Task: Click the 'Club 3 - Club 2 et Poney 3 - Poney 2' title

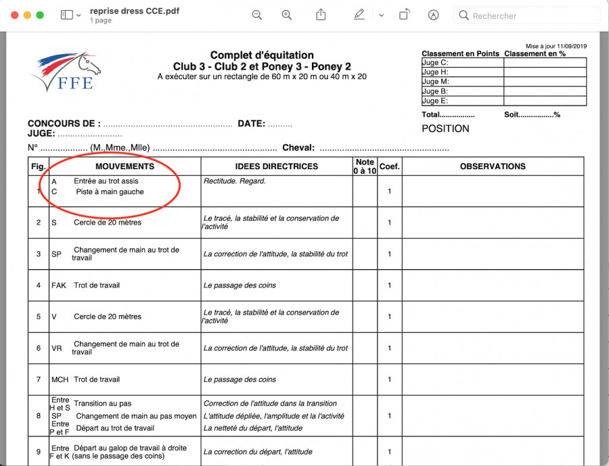Action: 262,66
